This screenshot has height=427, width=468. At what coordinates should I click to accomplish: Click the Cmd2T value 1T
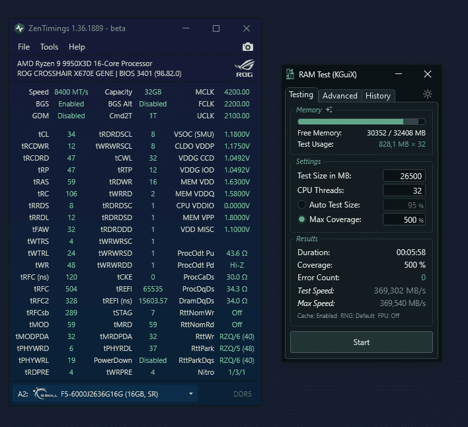(153, 116)
